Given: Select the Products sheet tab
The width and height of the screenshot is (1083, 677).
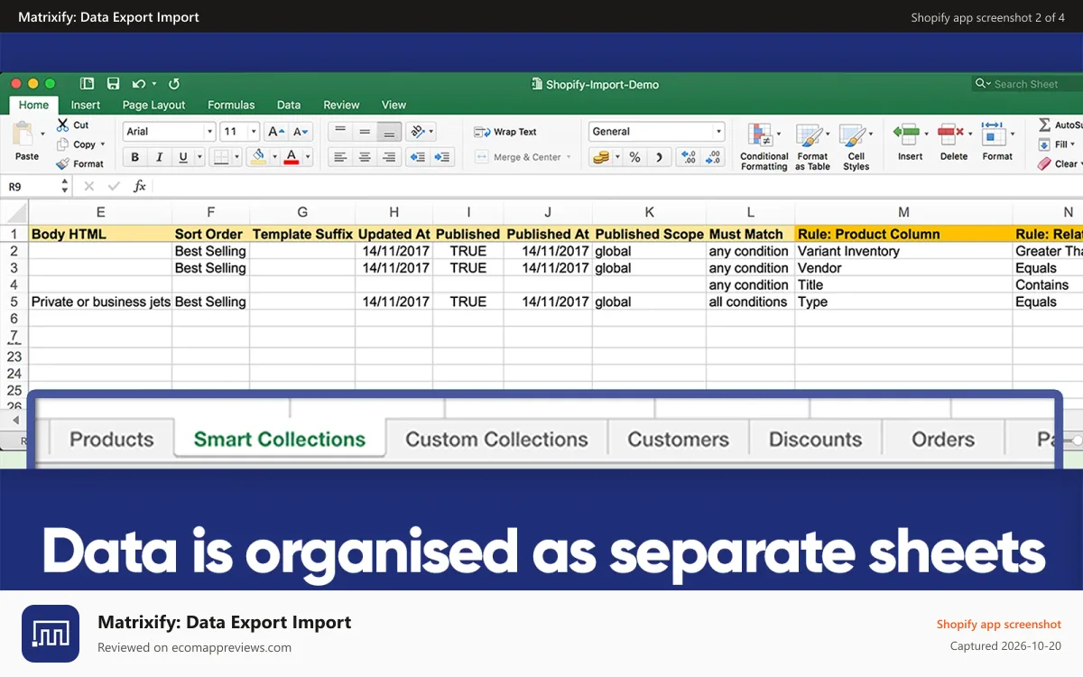Looking at the screenshot, I should click(x=112, y=440).
